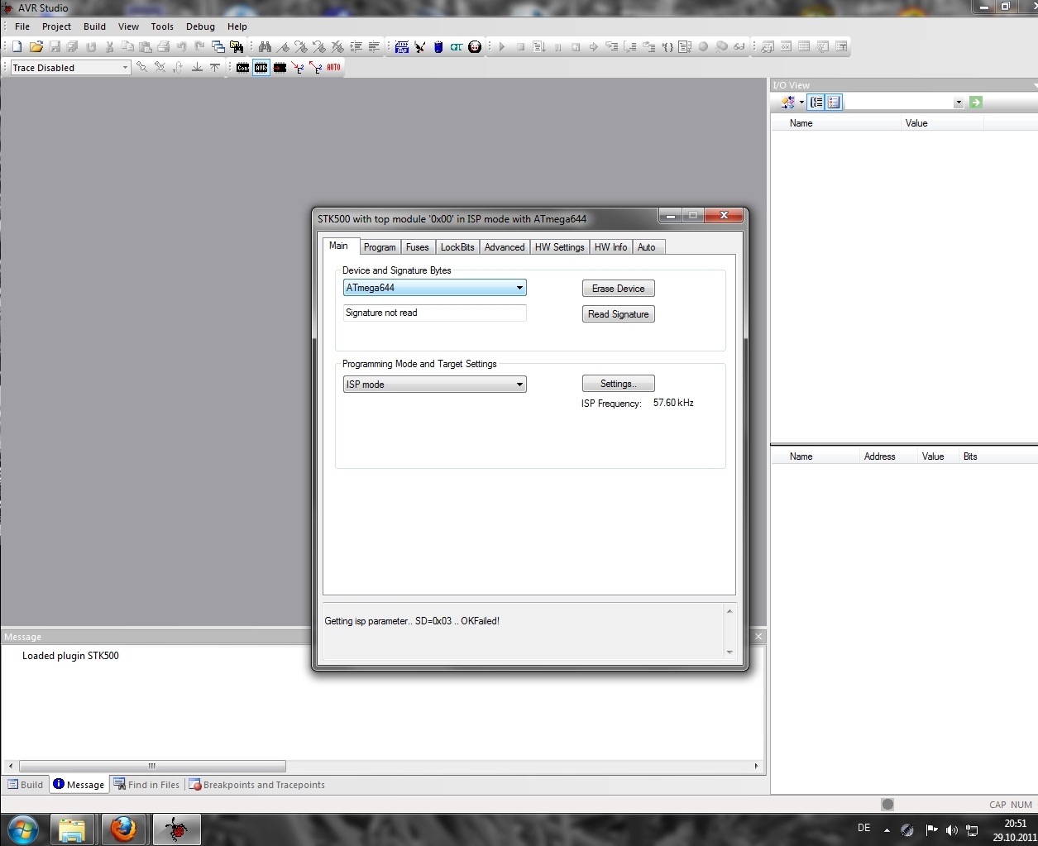
Task: Click the AVR programmer dialog icon
Action: 261,68
